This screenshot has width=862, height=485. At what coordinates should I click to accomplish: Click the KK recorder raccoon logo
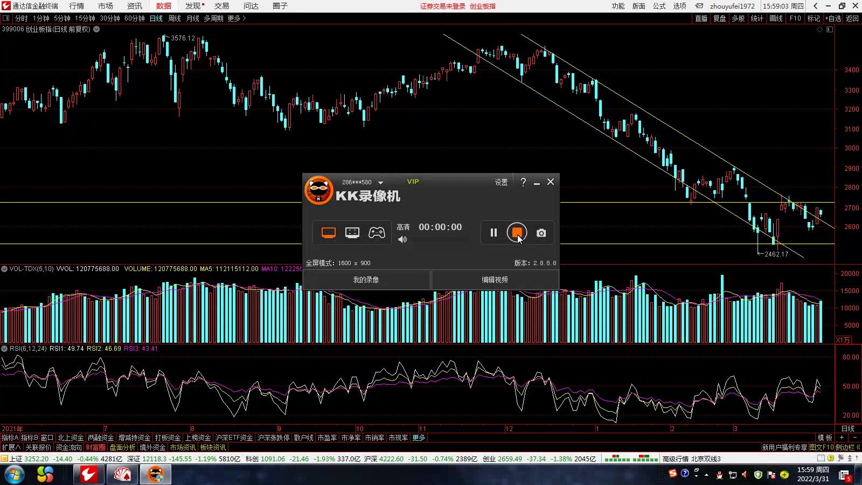click(319, 190)
